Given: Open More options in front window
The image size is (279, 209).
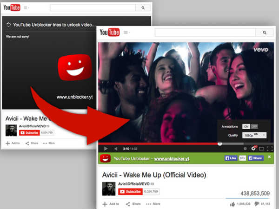Looking at the screenshot, I should 153,204.
